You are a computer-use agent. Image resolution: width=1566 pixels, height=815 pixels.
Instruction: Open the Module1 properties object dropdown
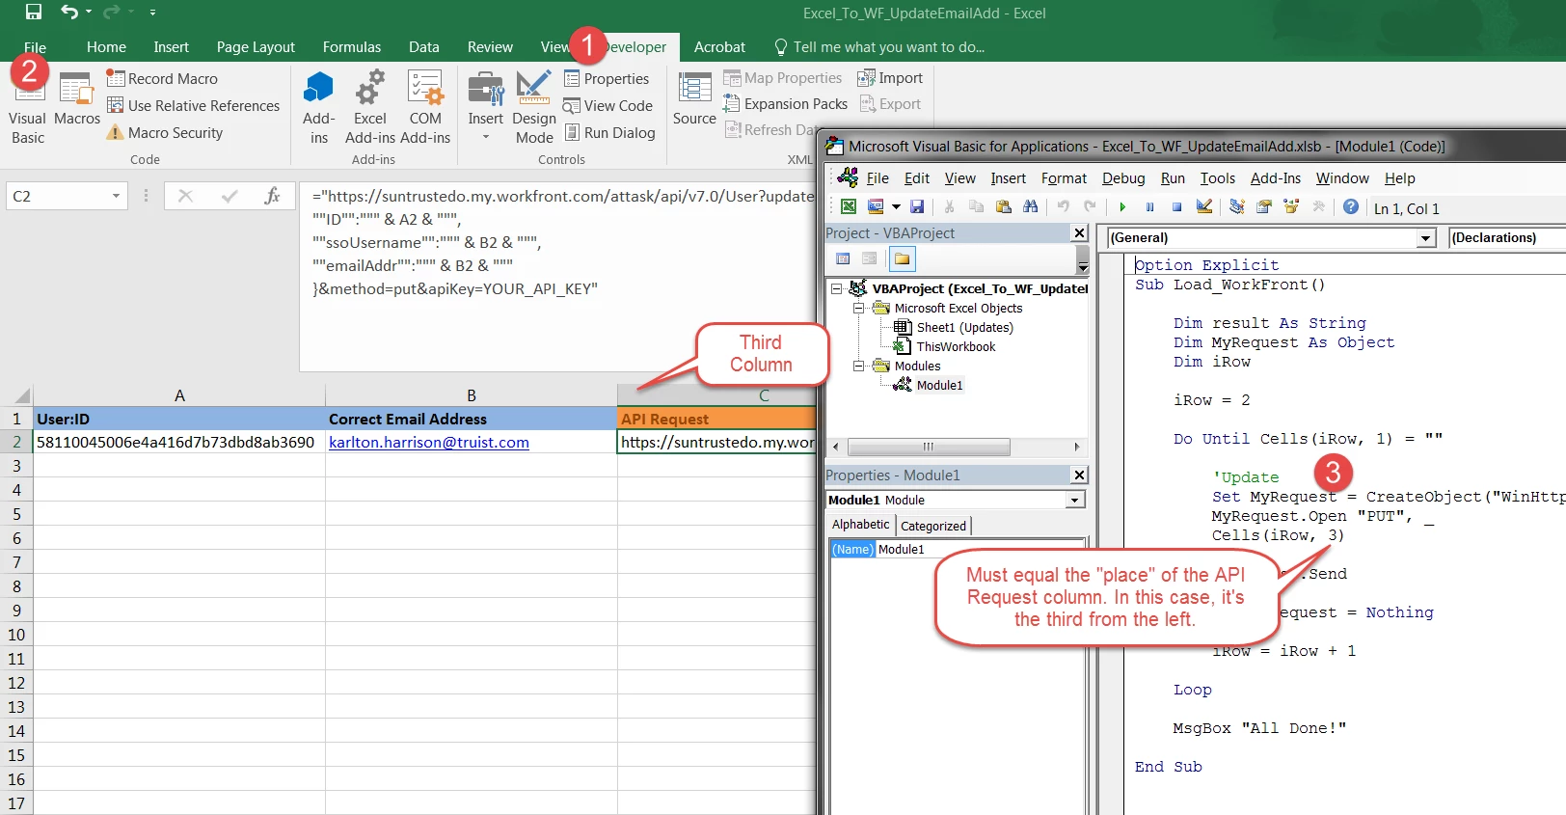[1074, 500]
